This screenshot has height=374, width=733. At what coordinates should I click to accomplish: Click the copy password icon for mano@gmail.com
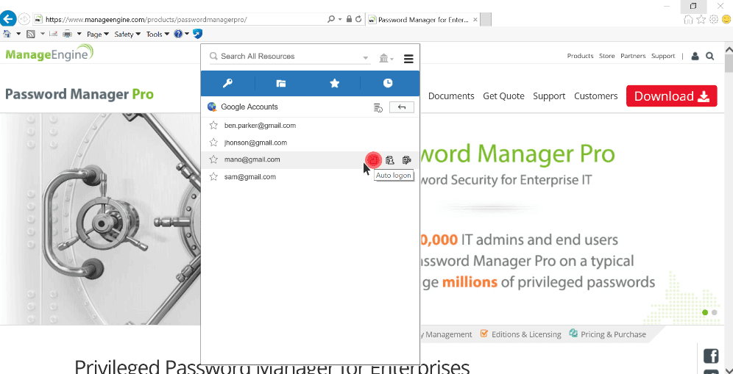pos(407,160)
